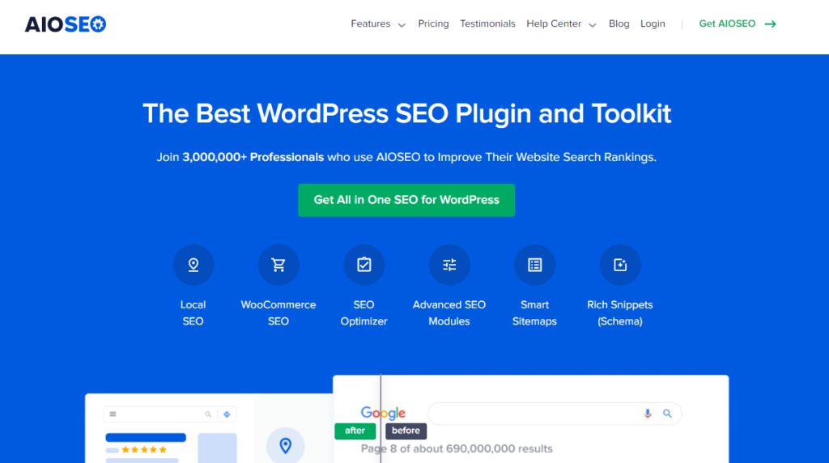Go to the Pricing page

point(434,23)
